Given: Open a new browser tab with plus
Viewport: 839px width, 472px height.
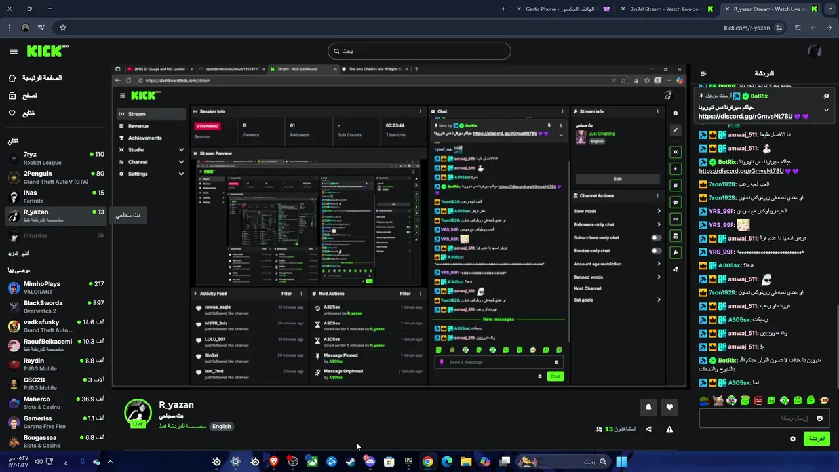Looking at the screenshot, I should (x=503, y=9).
